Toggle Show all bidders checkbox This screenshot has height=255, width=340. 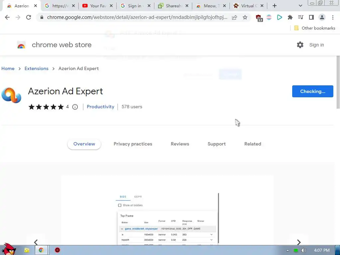pyautogui.click(x=120, y=205)
